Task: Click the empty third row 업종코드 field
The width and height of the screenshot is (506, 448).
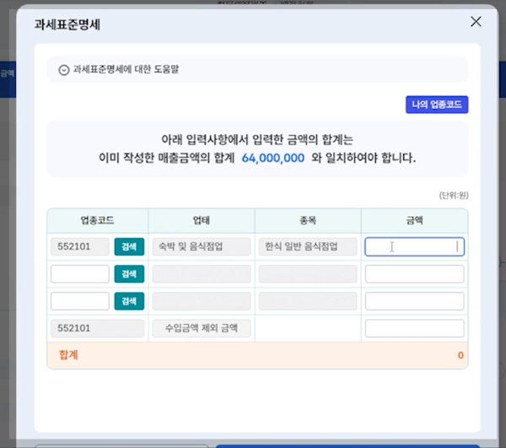Action: 80,301
